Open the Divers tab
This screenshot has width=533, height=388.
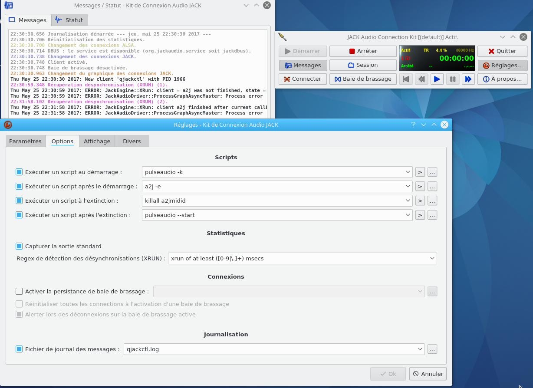132,141
